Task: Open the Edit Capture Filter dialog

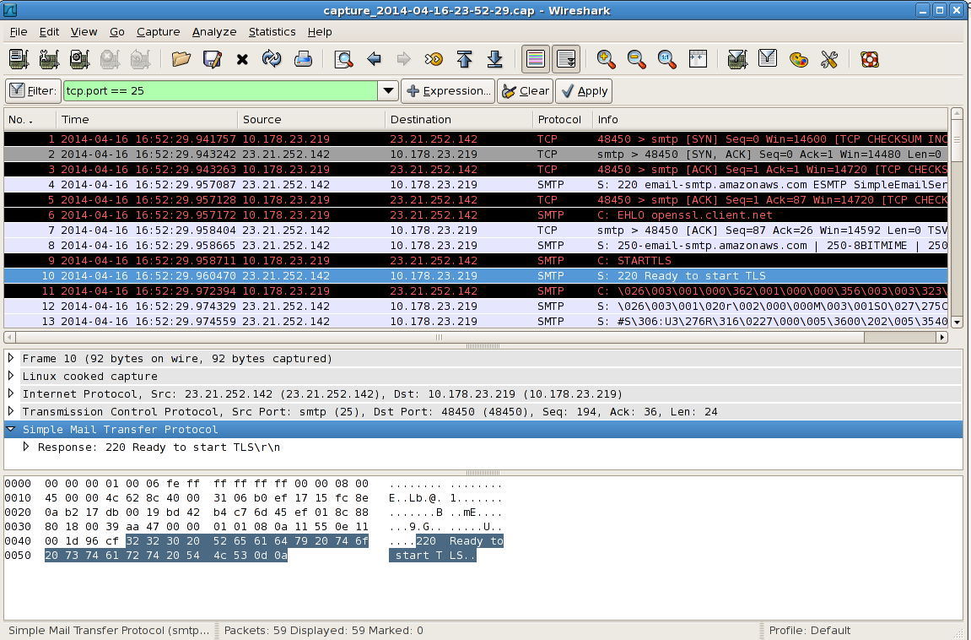Action: pyautogui.click(x=736, y=59)
